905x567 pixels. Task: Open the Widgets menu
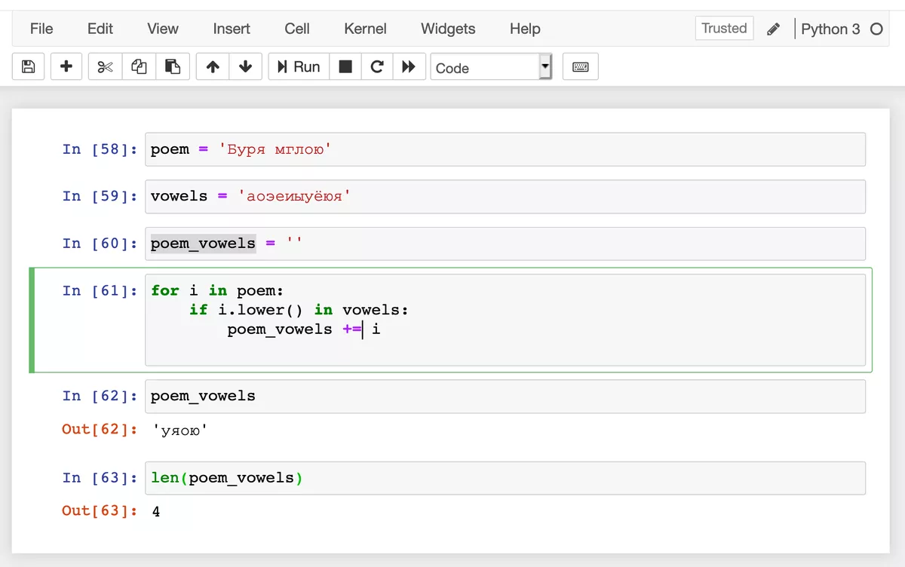[x=448, y=29]
